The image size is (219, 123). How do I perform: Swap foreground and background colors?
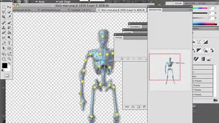tap(9, 64)
